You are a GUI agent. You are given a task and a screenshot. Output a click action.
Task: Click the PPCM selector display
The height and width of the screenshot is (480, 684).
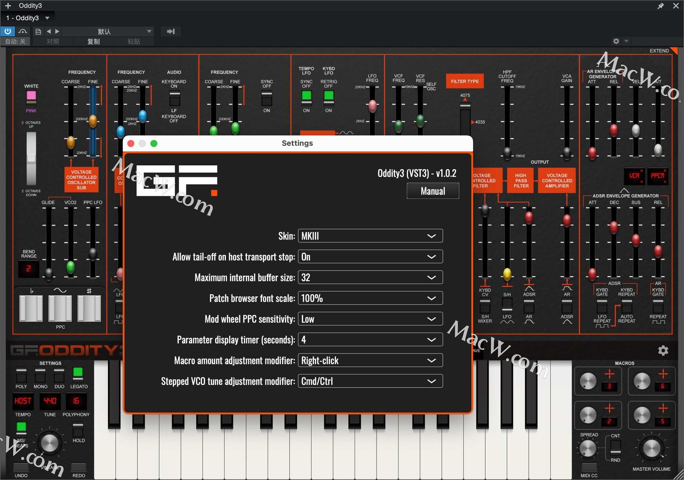pos(657,176)
